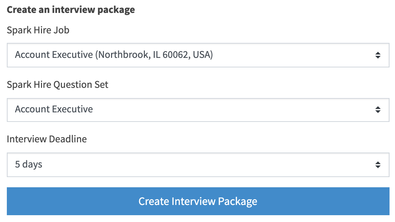Select the Account Executive Northbrook job value
395x222 pixels.
[114, 55]
